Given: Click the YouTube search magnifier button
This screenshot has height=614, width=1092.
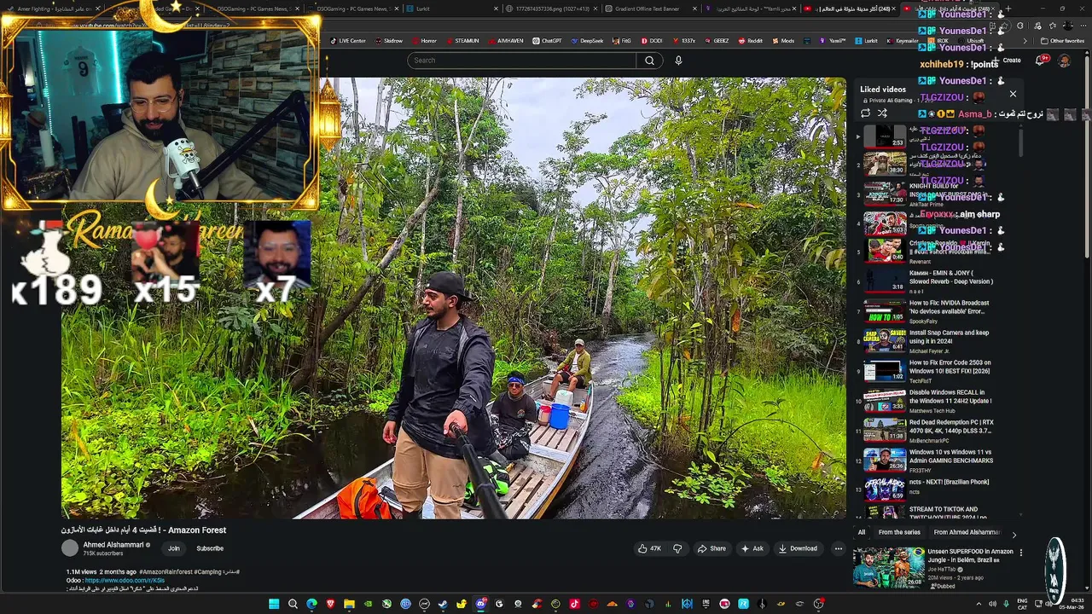Looking at the screenshot, I should tap(649, 61).
